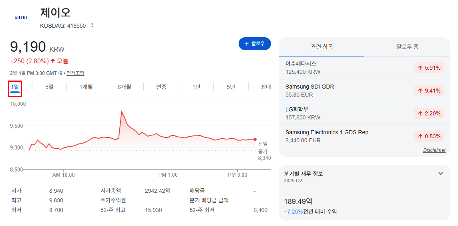This screenshot has width=458, height=226.
Task: Click the 0.83% change badge
Action: coord(429,136)
